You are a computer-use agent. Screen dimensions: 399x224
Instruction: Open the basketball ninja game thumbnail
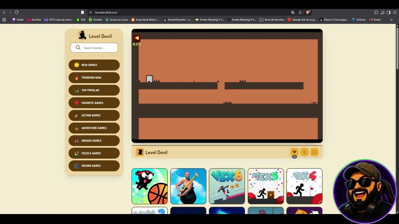[x=150, y=186]
